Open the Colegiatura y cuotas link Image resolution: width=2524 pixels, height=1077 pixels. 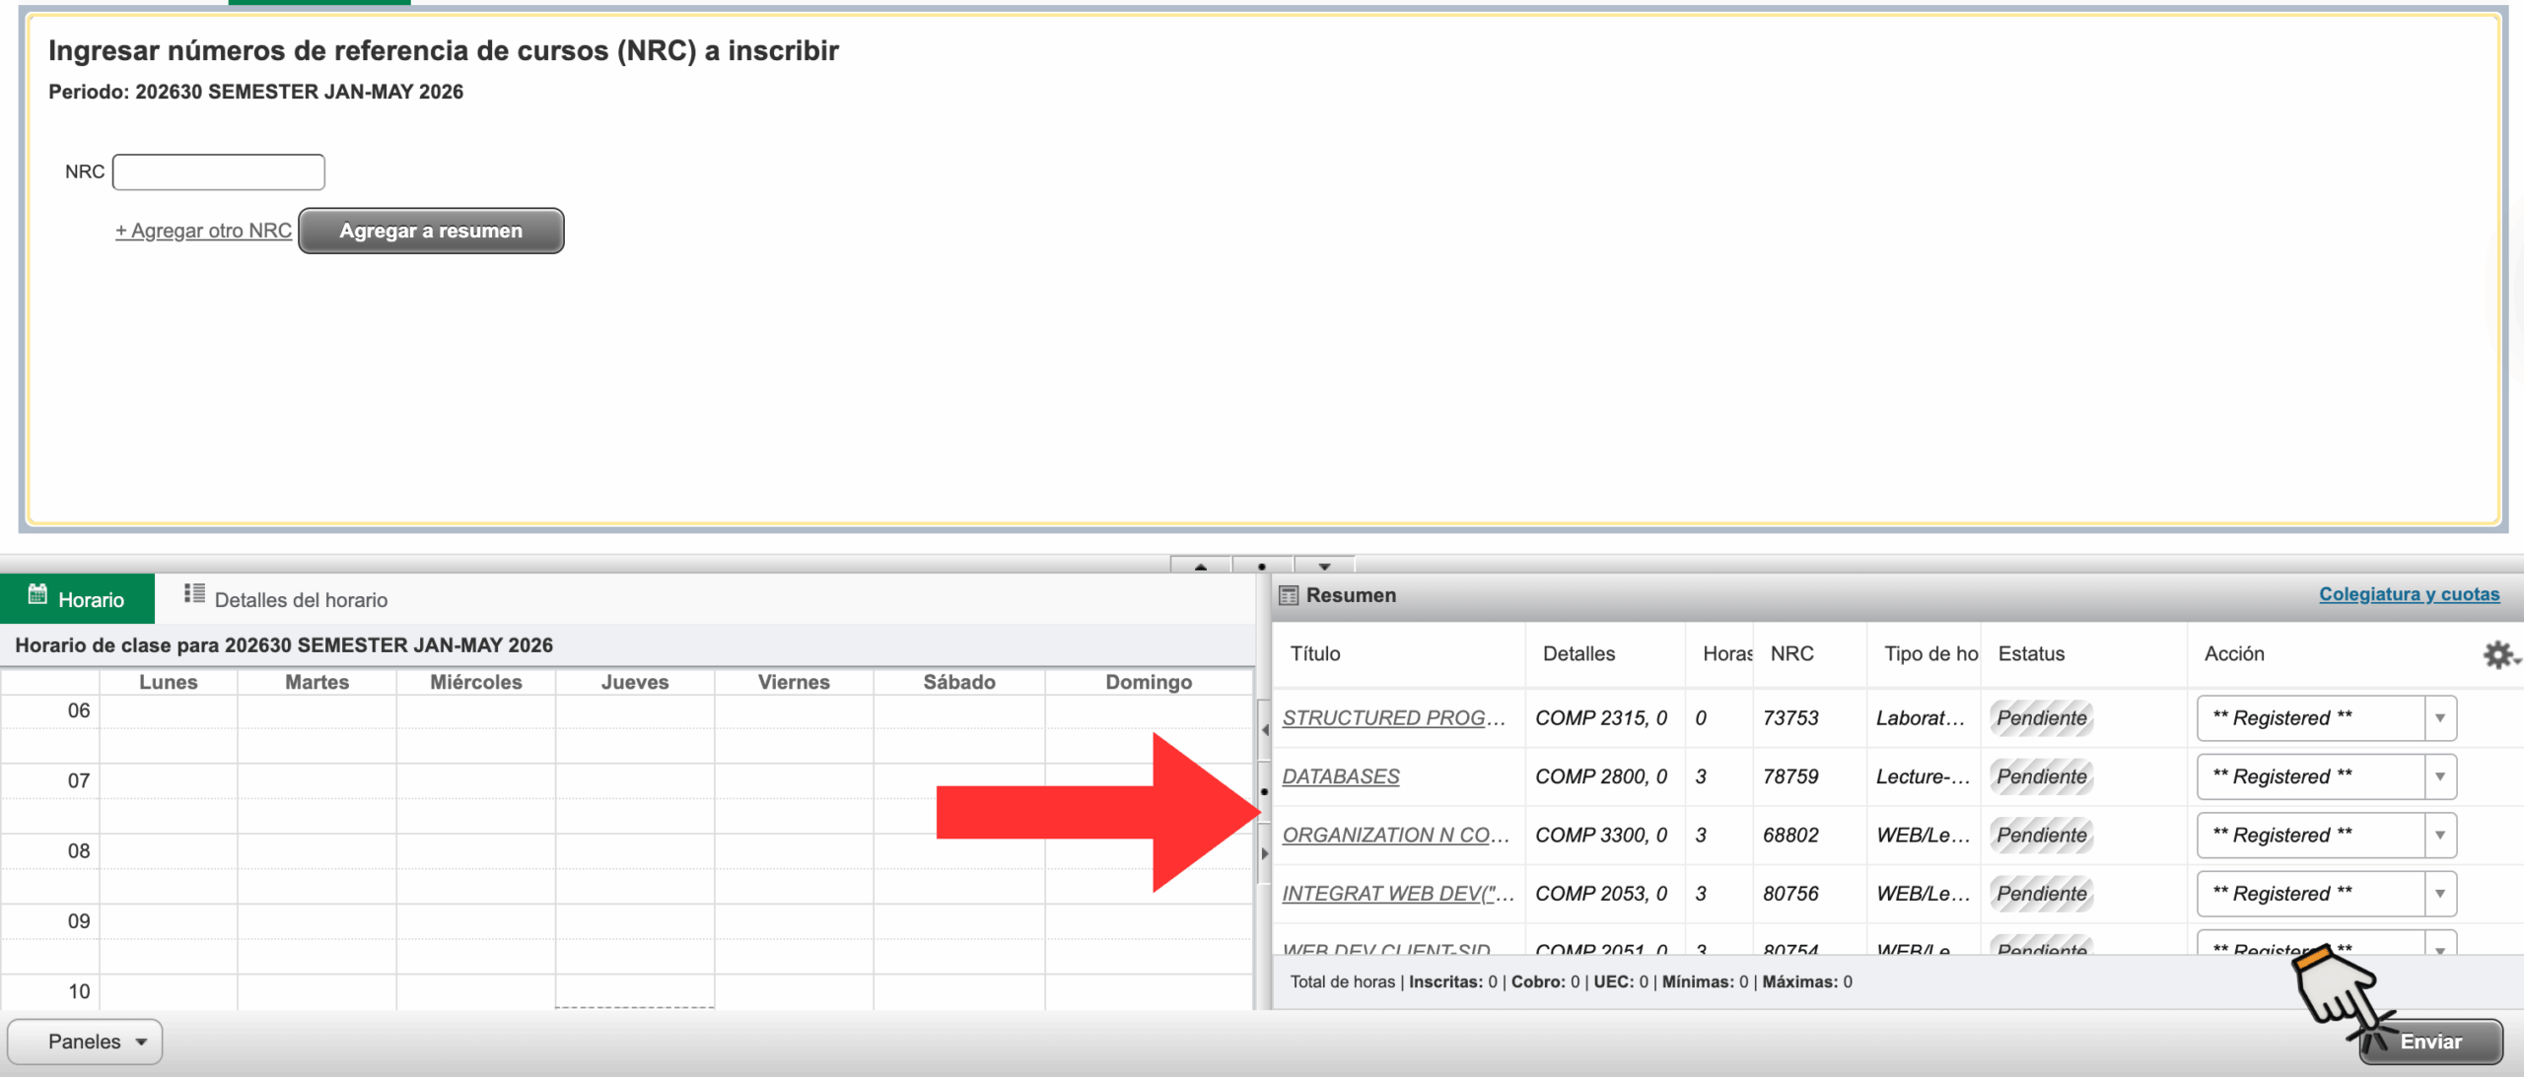pos(2408,594)
